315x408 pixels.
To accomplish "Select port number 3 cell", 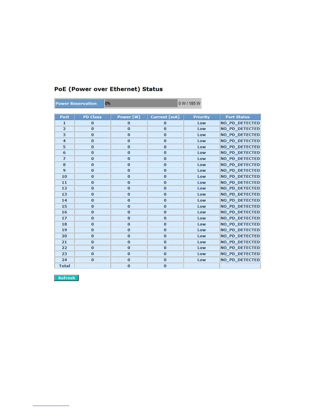I will [64, 135].
